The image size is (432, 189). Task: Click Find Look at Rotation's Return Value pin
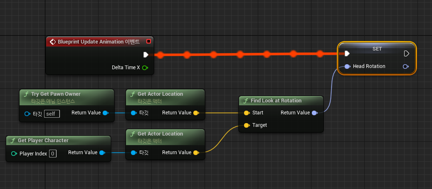click(x=314, y=113)
